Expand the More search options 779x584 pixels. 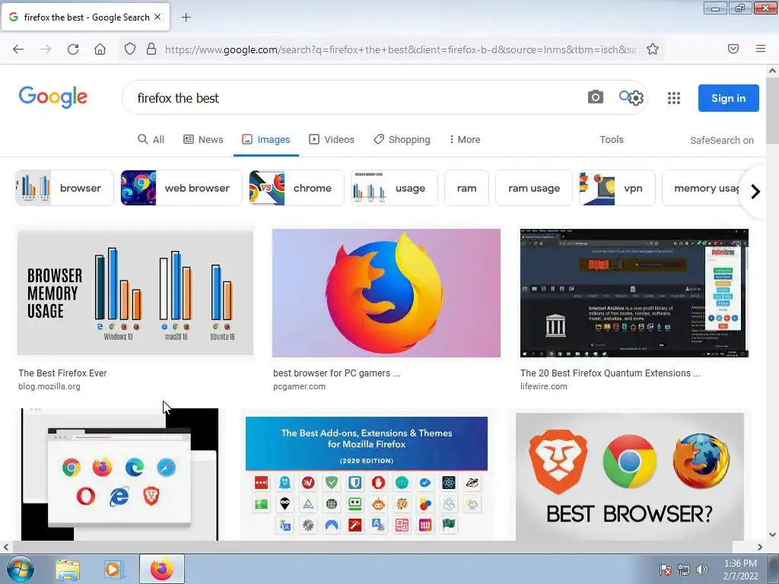pyautogui.click(x=465, y=140)
